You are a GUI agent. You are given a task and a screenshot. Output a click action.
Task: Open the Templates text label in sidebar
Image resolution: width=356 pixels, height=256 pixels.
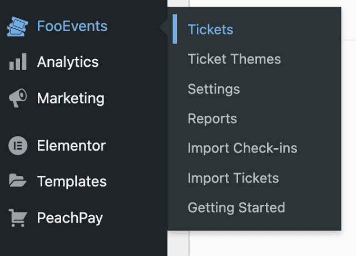coord(72,181)
